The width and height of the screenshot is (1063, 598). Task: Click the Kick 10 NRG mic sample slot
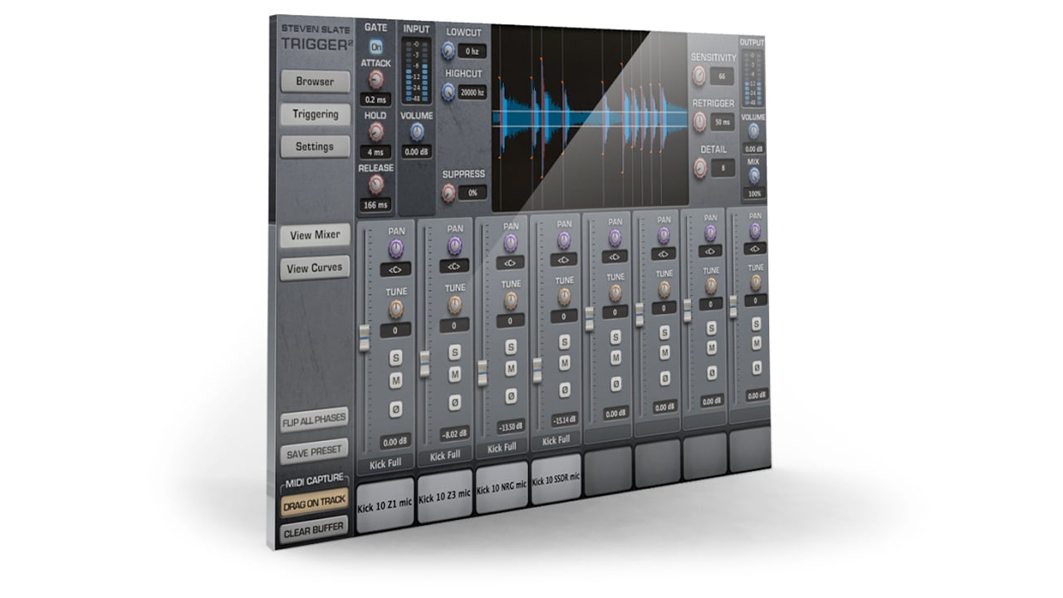coord(501,489)
